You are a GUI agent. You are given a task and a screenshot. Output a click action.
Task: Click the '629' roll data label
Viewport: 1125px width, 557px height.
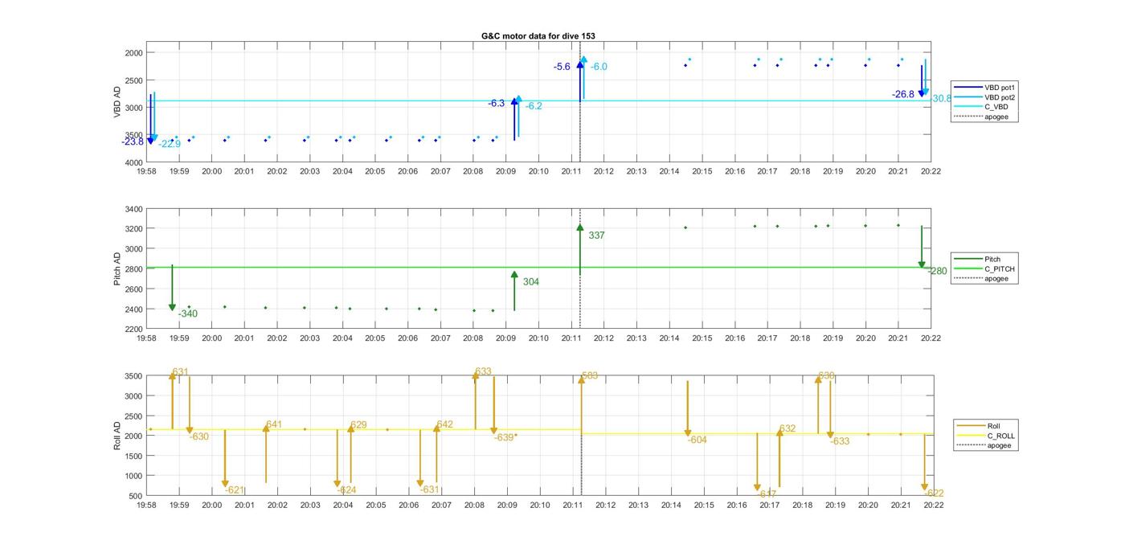click(x=358, y=424)
